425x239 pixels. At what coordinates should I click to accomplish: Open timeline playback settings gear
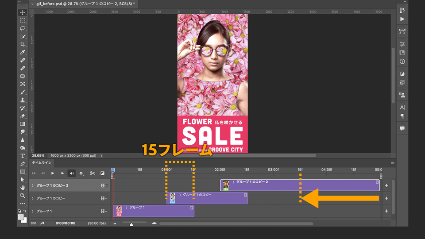point(81,173)
